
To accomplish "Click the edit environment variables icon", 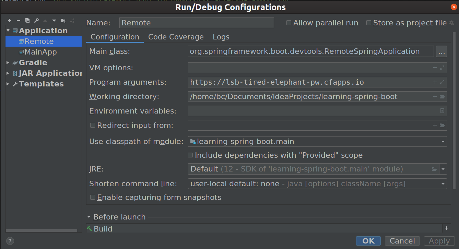I will point(442,111).
